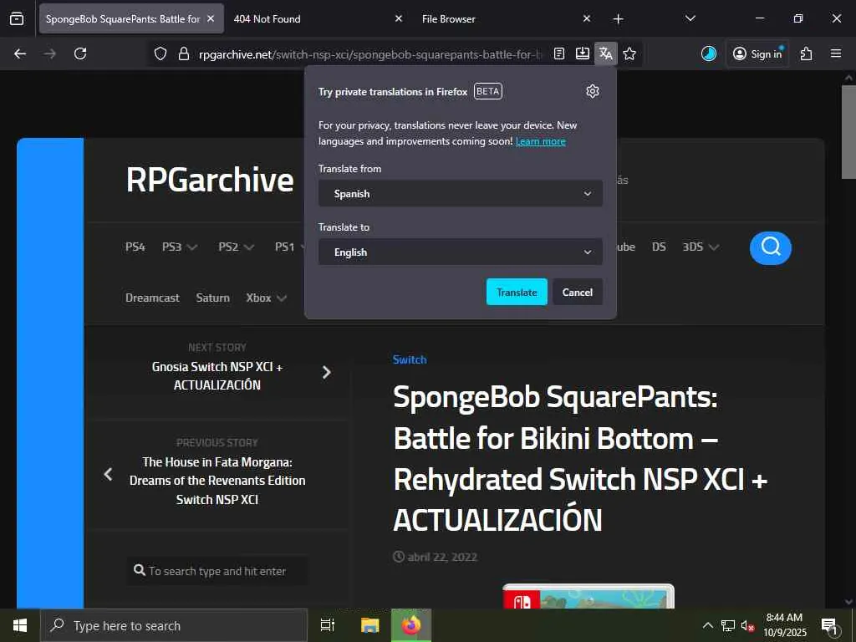Open PS4 menu item
The height and width of the screenshot is (642, 856).
pyautogui.click(x=135, y=247)
